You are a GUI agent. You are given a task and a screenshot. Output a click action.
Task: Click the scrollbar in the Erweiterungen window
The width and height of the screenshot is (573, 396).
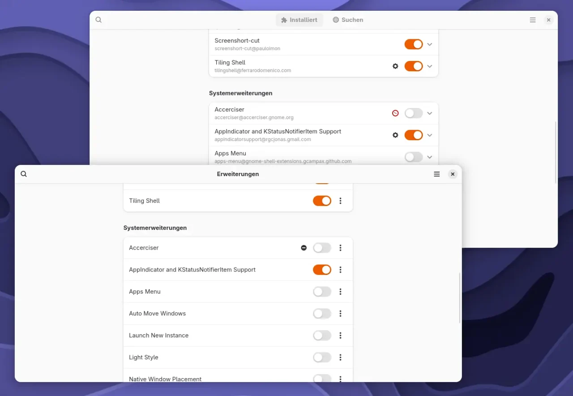[460, 298]
